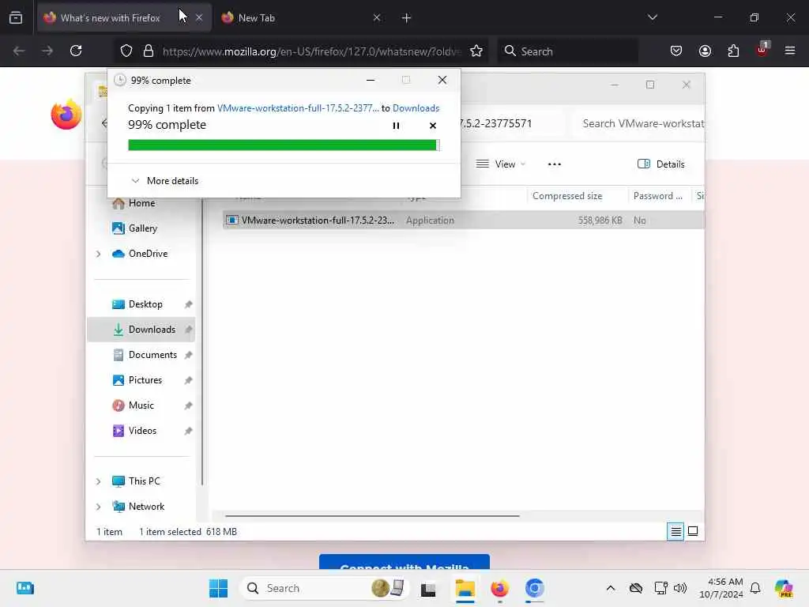The width and height of the screenshot is (809, 607).
Task: Open the Downloads destination link
Action: coord(416,107)
